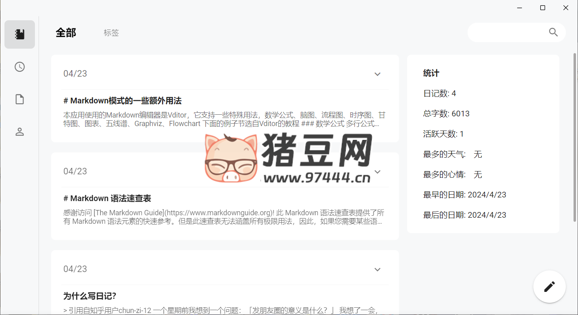Minimize the application window

click(520, 8)
